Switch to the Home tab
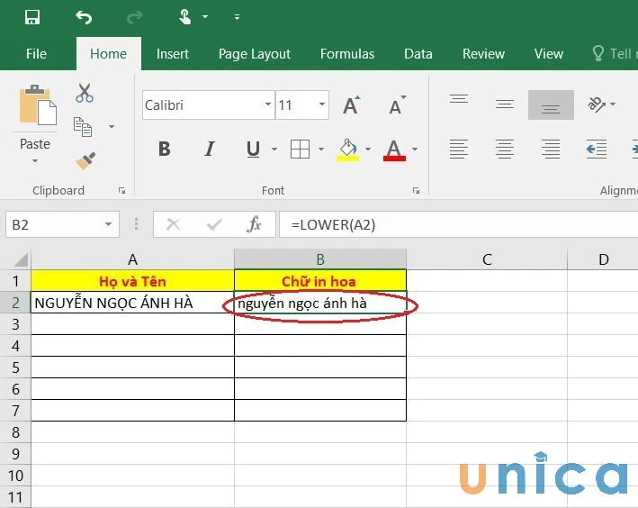Screen dimensions: 638x508 pyautogui.click(x=108, y=54)
